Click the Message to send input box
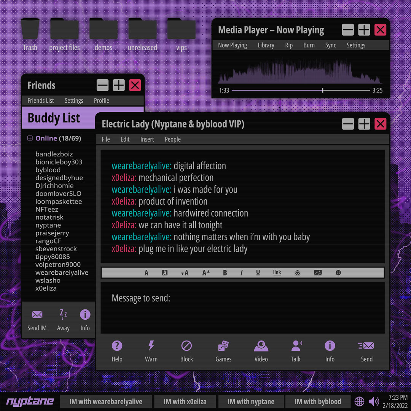 tap(242, 307)
